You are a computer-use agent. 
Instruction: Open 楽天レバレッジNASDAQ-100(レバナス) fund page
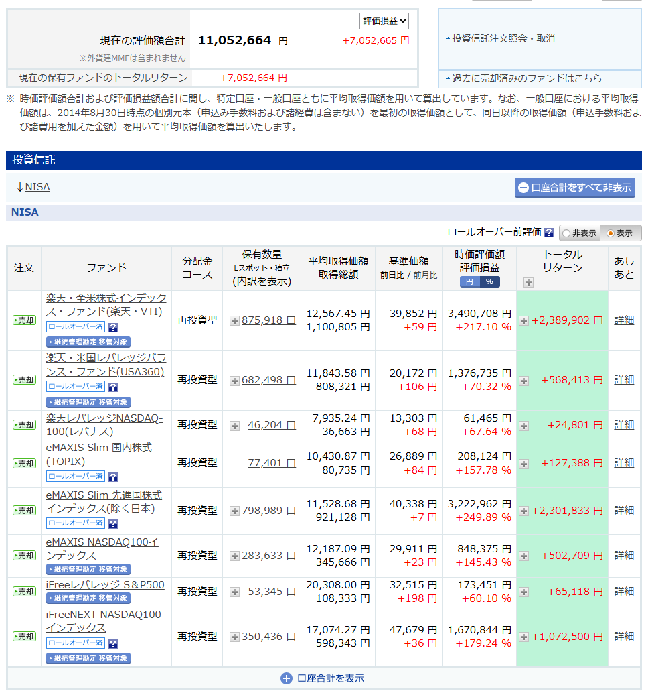click(104, 425)
